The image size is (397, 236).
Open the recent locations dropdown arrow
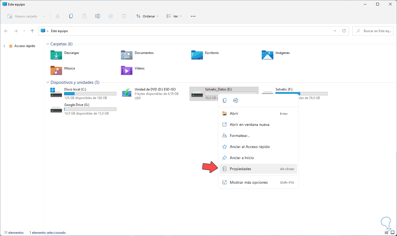pos(24,31)
